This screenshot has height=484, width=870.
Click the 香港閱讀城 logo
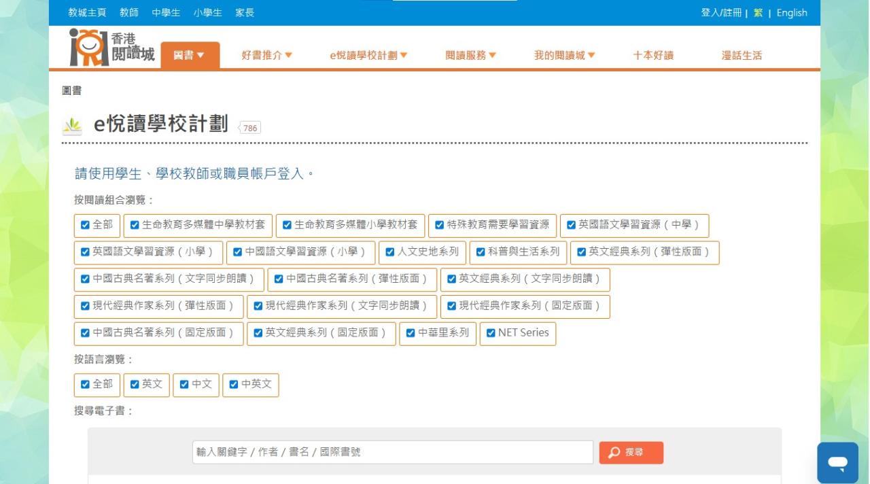click(112, 48)
